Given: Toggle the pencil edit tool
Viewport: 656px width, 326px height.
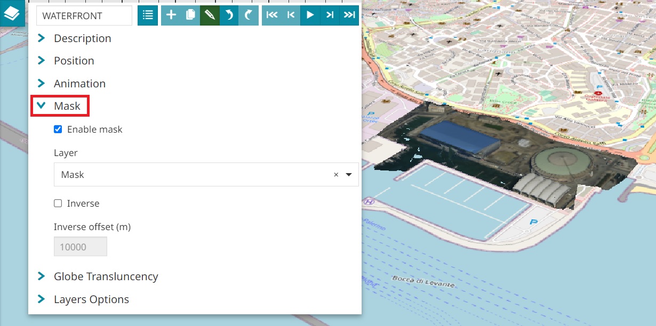Looking at the screenshot, I should 210,15.
